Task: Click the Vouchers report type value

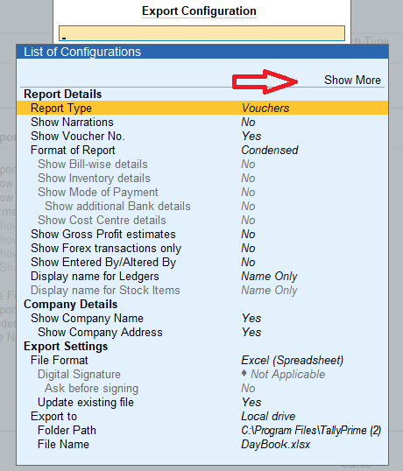Action: click(x=265, y=109)
